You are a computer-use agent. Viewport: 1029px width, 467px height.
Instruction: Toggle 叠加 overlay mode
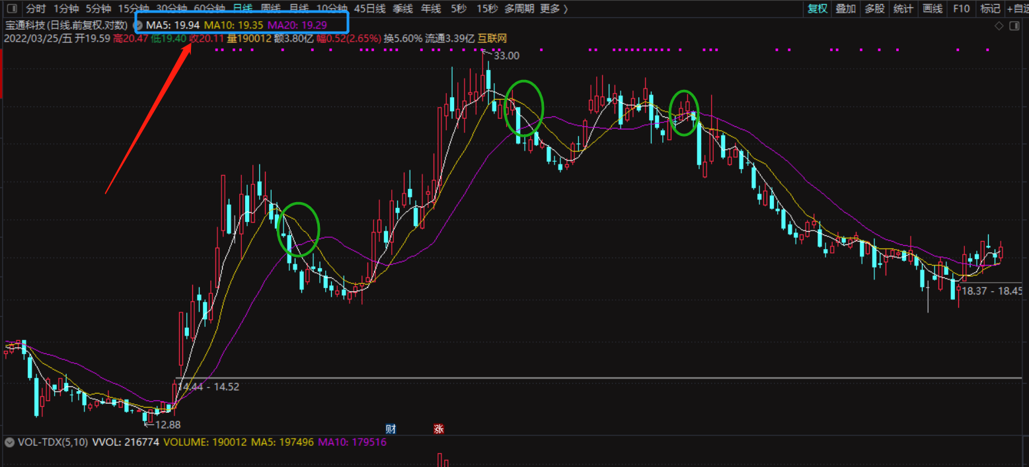[845, 9]
